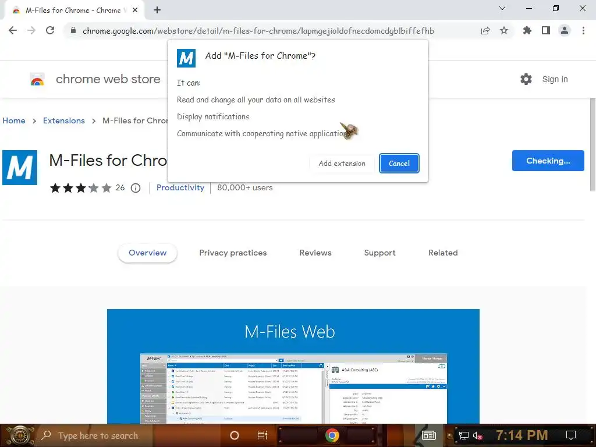This screenshot has height=447, width=596.
Task: Open Web Store settings gear
Action: [526, 79]
